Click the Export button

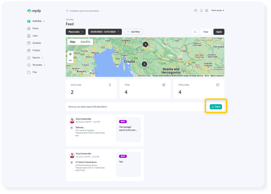point(216,107)
